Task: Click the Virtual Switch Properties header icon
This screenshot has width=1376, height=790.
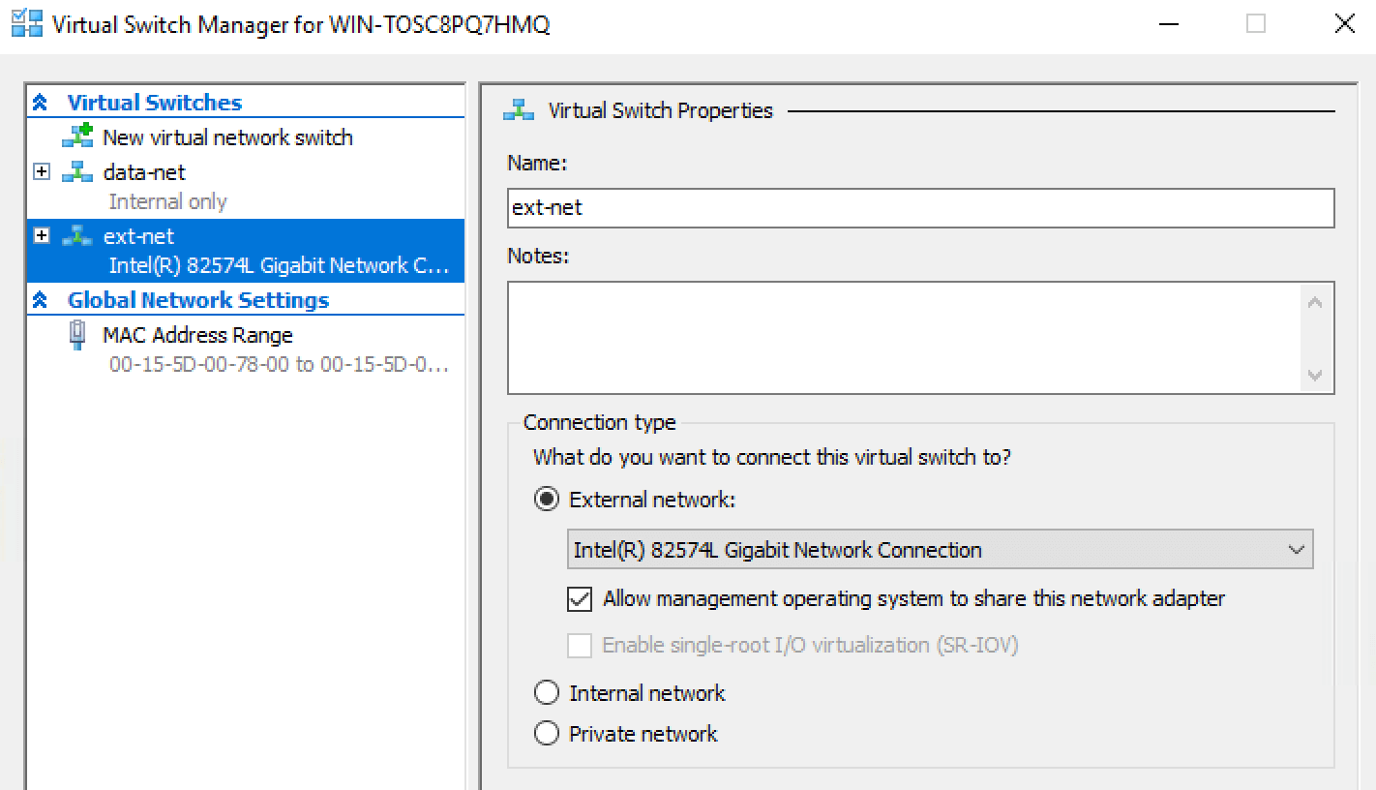Action: 517,109
